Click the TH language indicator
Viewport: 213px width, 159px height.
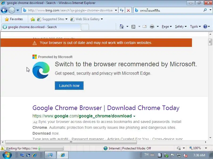point(146,154)
